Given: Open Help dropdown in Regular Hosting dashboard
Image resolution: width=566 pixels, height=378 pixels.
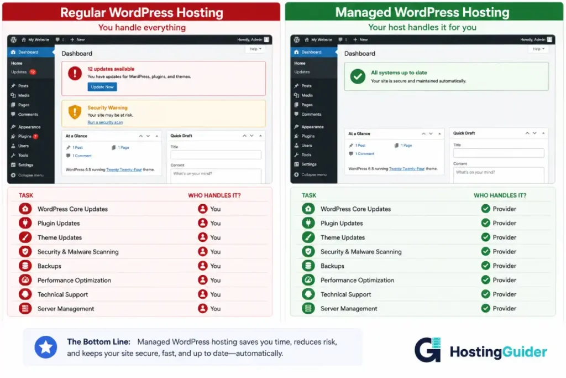Looking at the screenshot, I should pyautogui.click(x=255, y=49).
